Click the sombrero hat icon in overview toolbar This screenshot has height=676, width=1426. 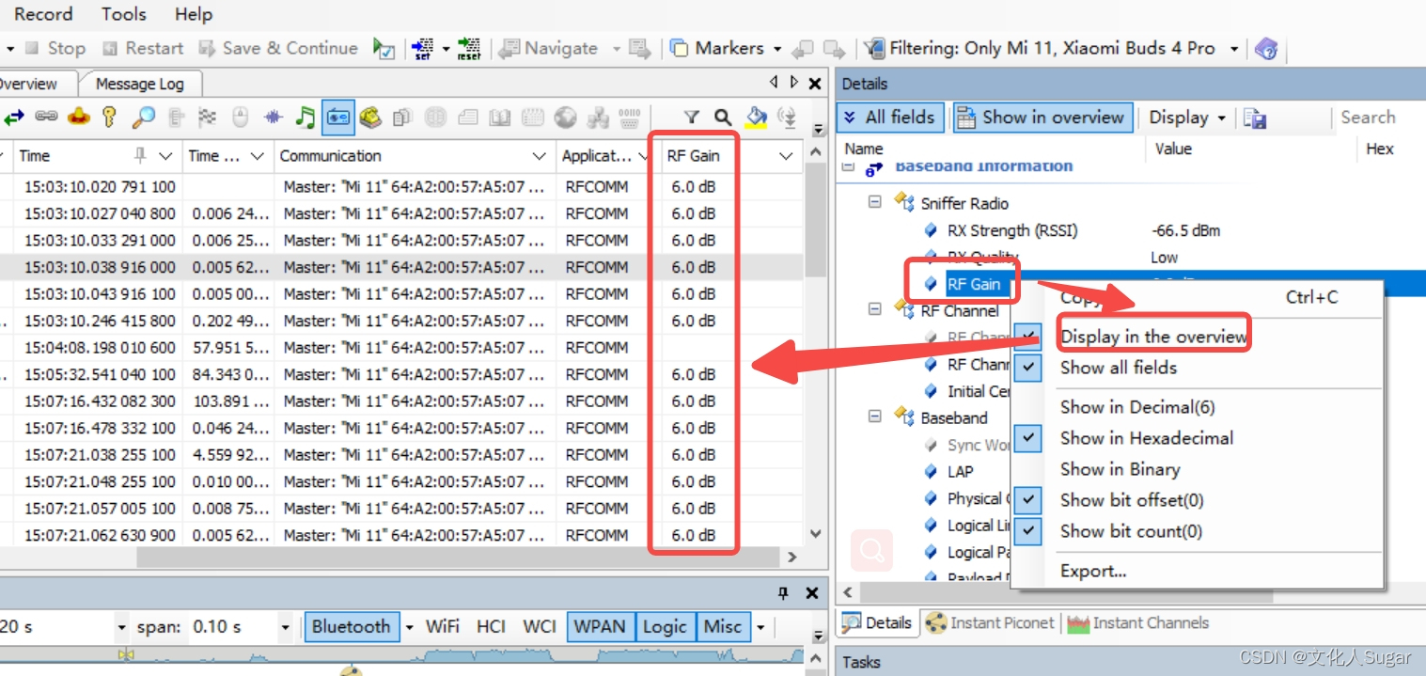point(79,117)
